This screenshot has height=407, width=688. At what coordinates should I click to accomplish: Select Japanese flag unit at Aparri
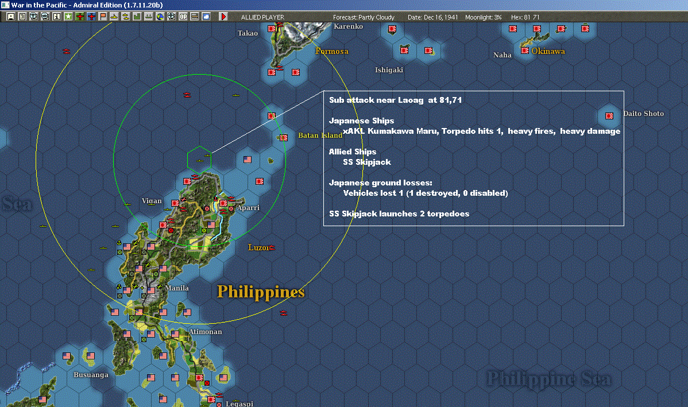pyautogui.click(x=223, y=203)
